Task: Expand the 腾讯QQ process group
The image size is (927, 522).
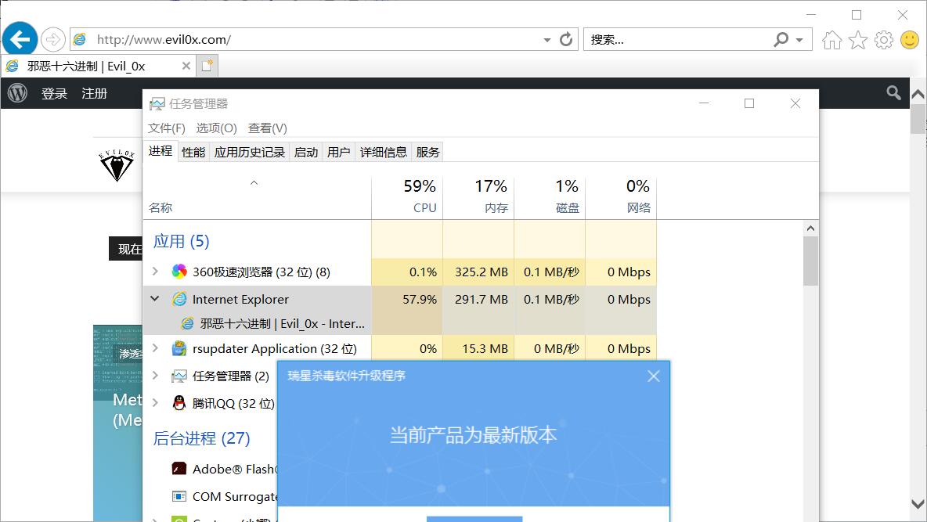Action: tap(155, 403)
